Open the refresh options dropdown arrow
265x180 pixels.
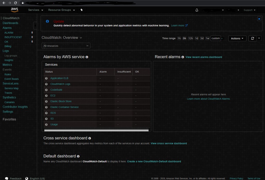pos(259,38)
